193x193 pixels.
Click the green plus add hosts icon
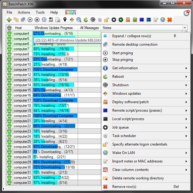(9, 20)
